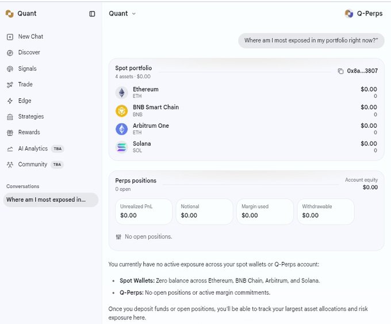Image resolution: width=391 pixels, height=324 pixels.
Task: Click the 'SOL' ticker under Solana
Action: click(x=137, y=151)
